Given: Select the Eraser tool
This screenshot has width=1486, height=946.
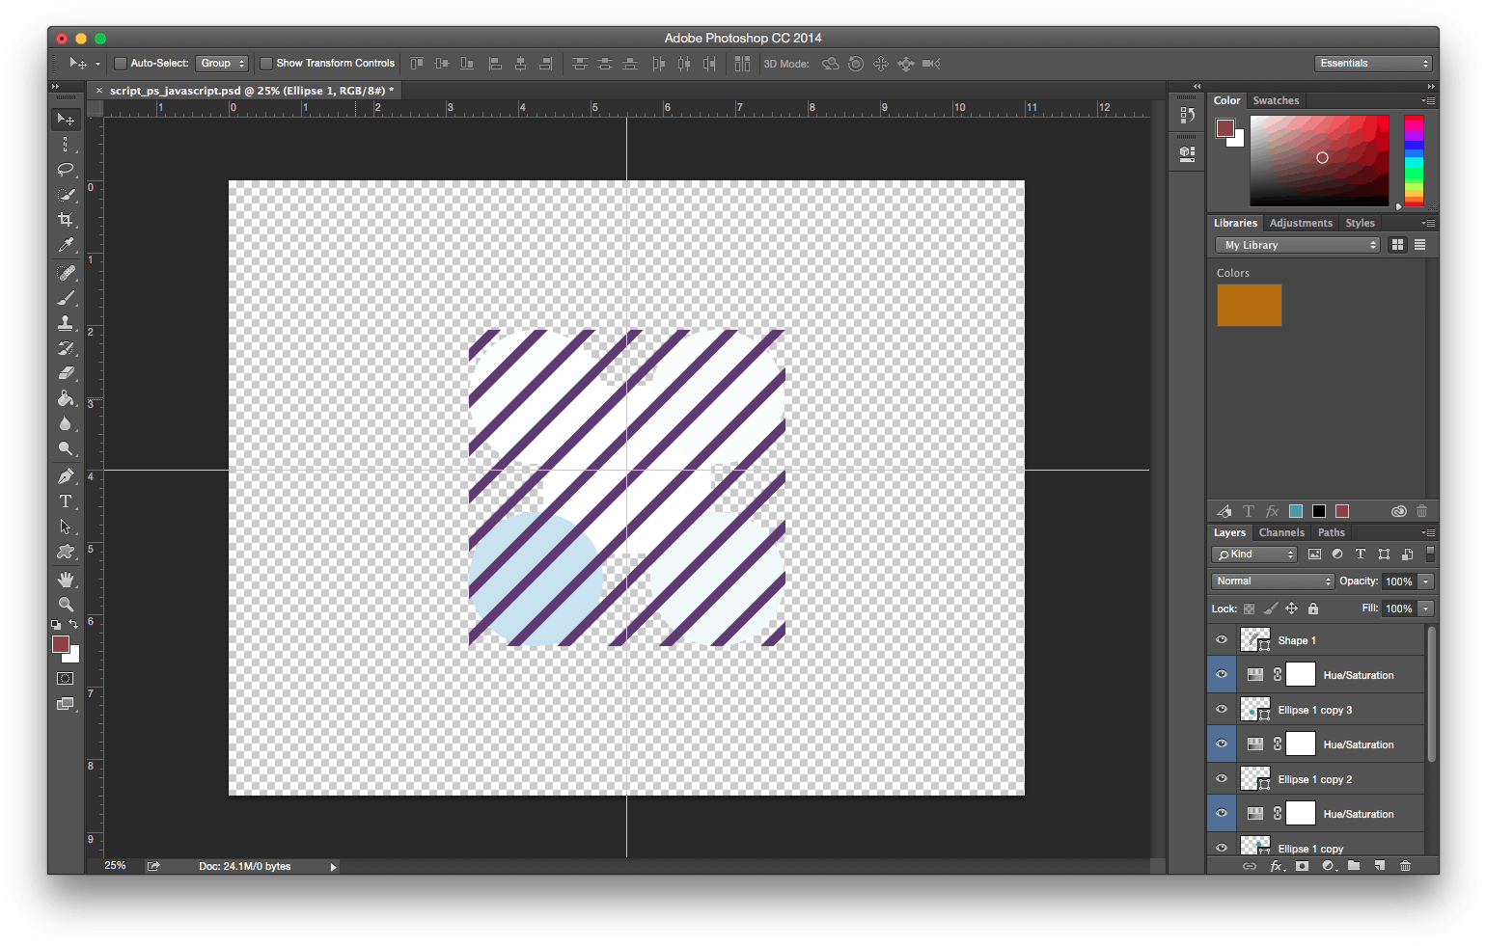Looking at the screenshot, I should point(66,373).
